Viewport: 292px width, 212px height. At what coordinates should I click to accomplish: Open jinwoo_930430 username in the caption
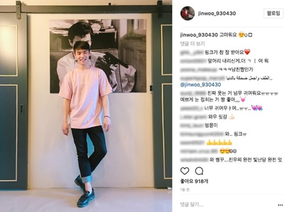pyautogui.click(x=199, y=35)
